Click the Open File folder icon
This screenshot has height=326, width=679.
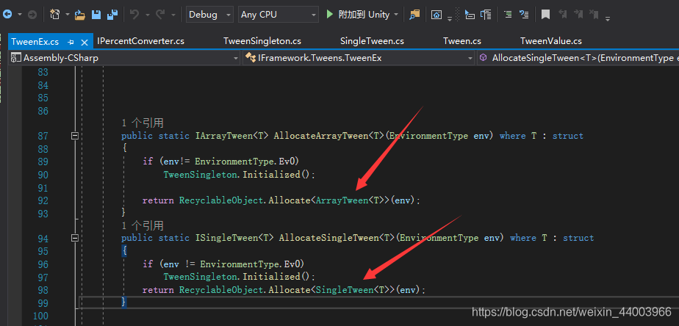[x=79, y=15]
